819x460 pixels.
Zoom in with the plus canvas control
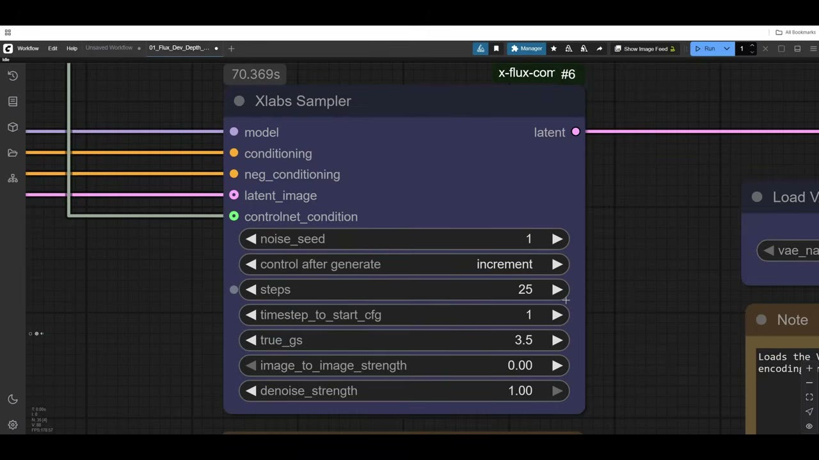click(809, 369)
